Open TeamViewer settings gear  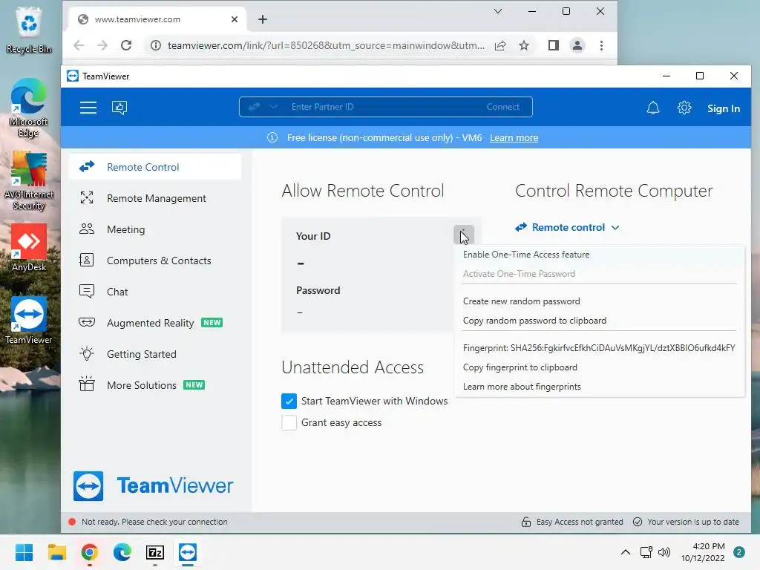tap(684, 108)
